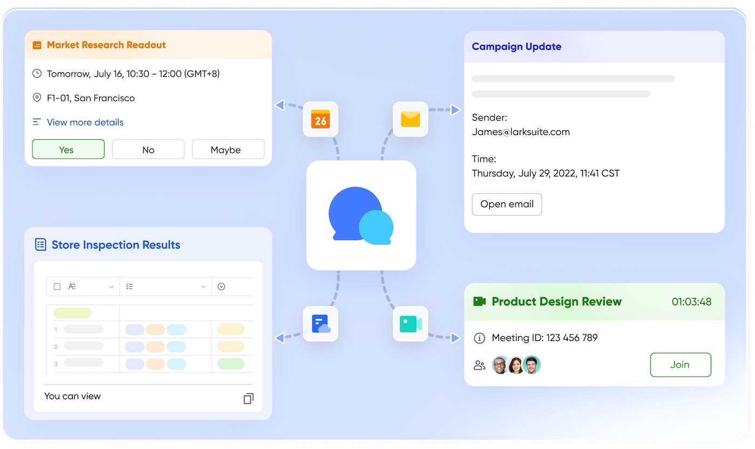Click the circled chevron column dropdown
Screen dimensions: 755x449
click(x=221, y=287)
